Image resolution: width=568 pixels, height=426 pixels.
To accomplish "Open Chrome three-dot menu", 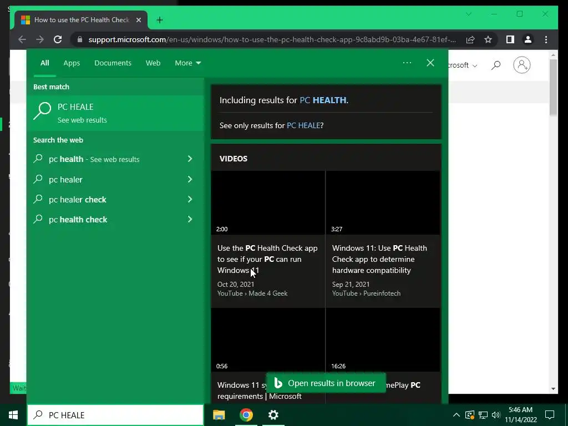I will [546, 39].
